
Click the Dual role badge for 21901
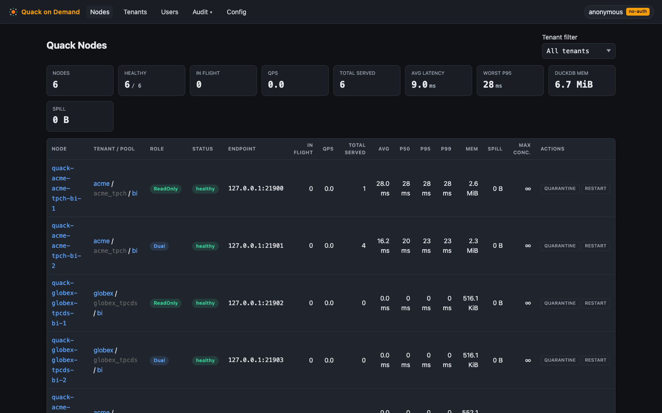point(159,246)
